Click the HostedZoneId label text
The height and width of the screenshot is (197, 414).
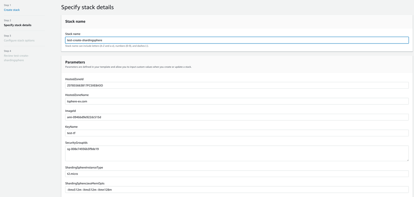point(74,79)
